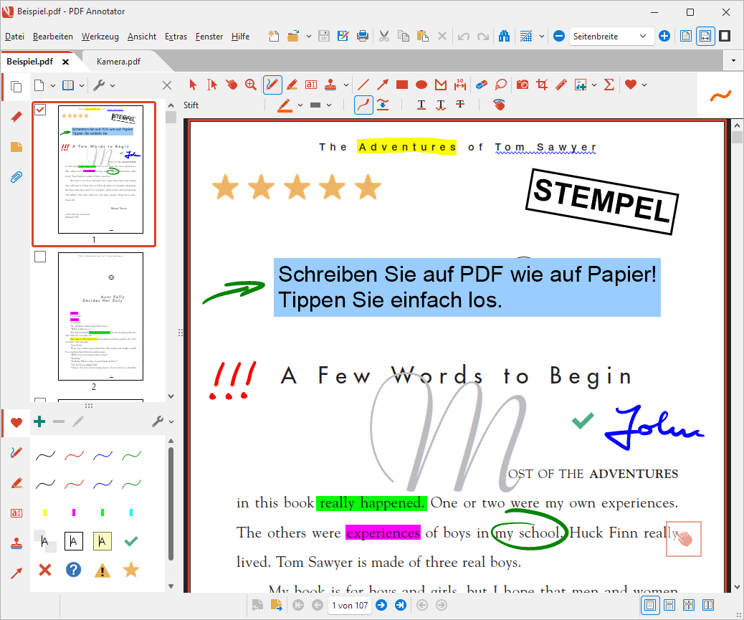Select the magenta highlighter favorite swatch

73,512
